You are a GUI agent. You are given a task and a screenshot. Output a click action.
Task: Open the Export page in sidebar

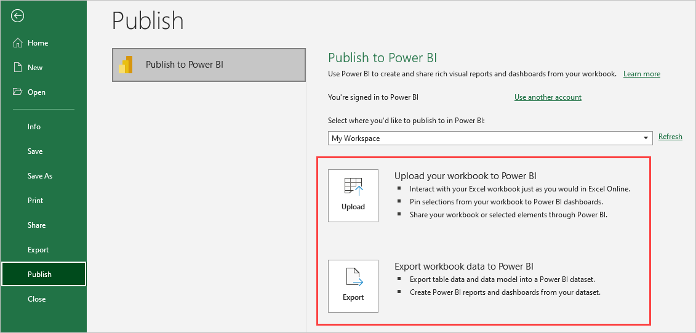(x=38, y=250)
